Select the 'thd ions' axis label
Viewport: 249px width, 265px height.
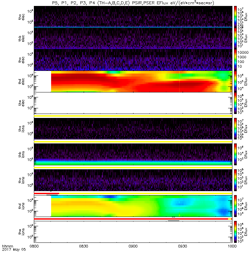coord(21,206)
